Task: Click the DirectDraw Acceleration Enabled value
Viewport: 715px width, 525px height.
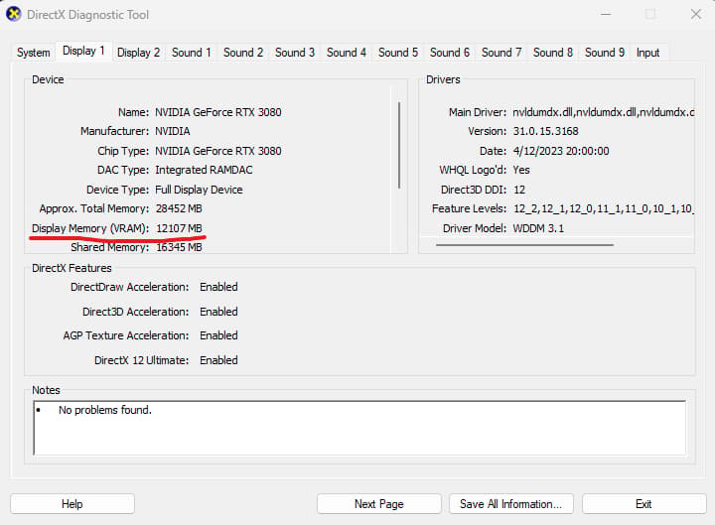Action: tap(218, 287)
